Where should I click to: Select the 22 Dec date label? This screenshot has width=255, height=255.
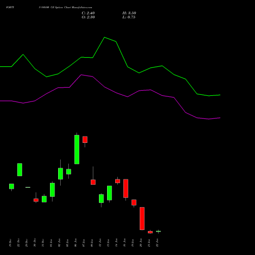point(18,243)
